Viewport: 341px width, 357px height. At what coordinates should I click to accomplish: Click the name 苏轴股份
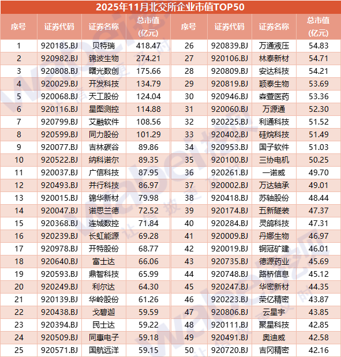click(x=274, y=198)
